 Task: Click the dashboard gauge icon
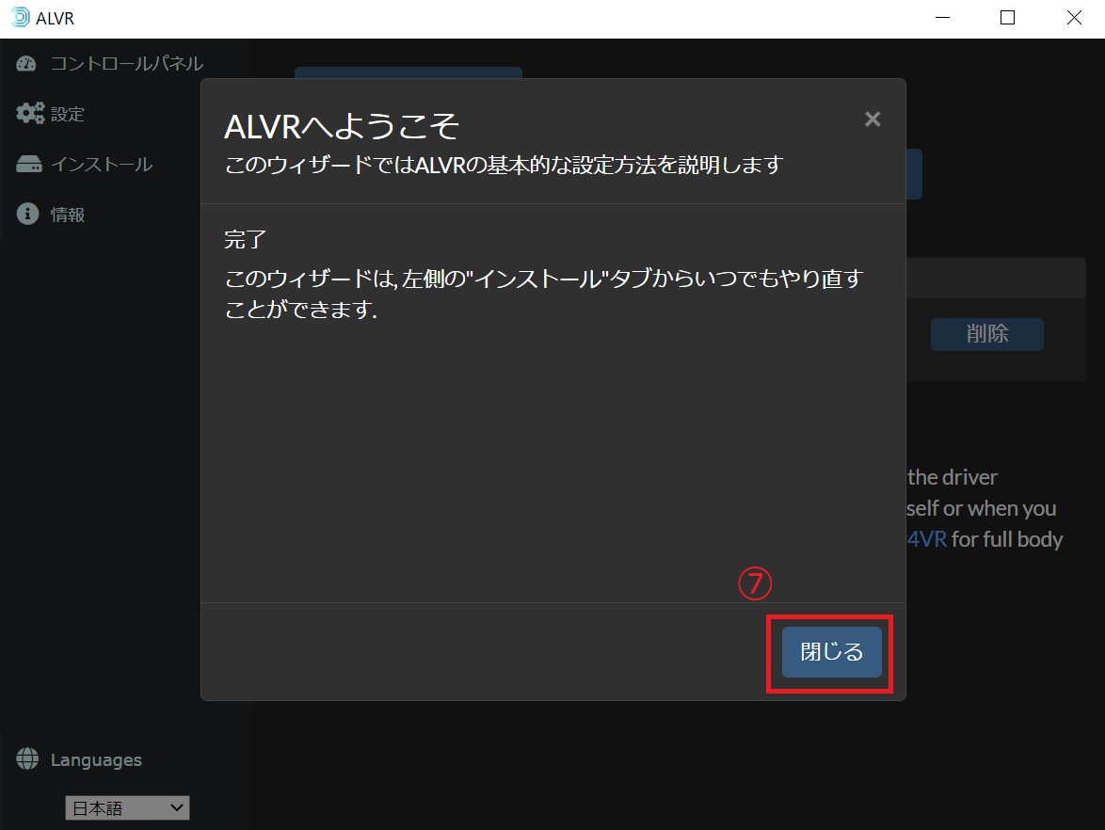coord(26,63)
